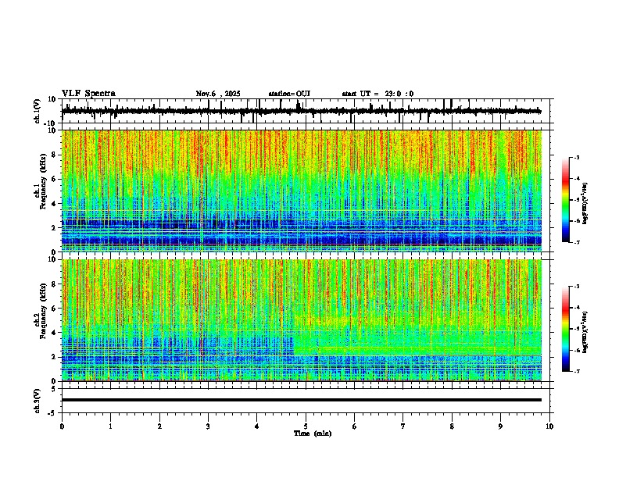
Task: Click the "station=OUI" label
Action: click(x=289, y=94)
